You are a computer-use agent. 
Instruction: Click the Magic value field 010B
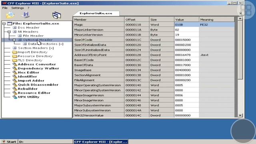click(x=187, y=25)
